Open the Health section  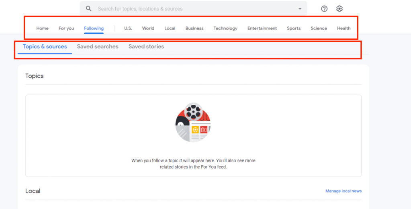344,28
